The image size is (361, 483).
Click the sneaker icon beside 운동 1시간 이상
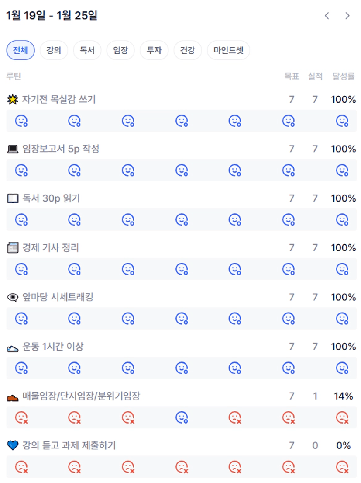13,347
